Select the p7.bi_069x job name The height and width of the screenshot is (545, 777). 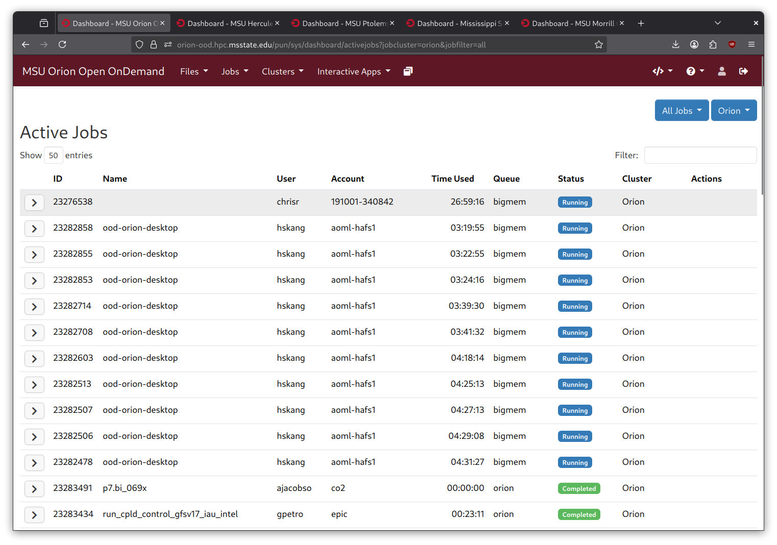point(125,488)
